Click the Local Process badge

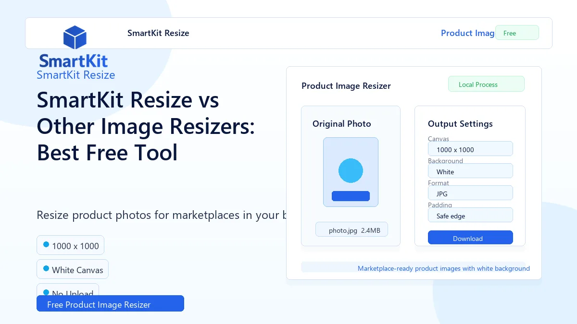click(x=486, y=84)
